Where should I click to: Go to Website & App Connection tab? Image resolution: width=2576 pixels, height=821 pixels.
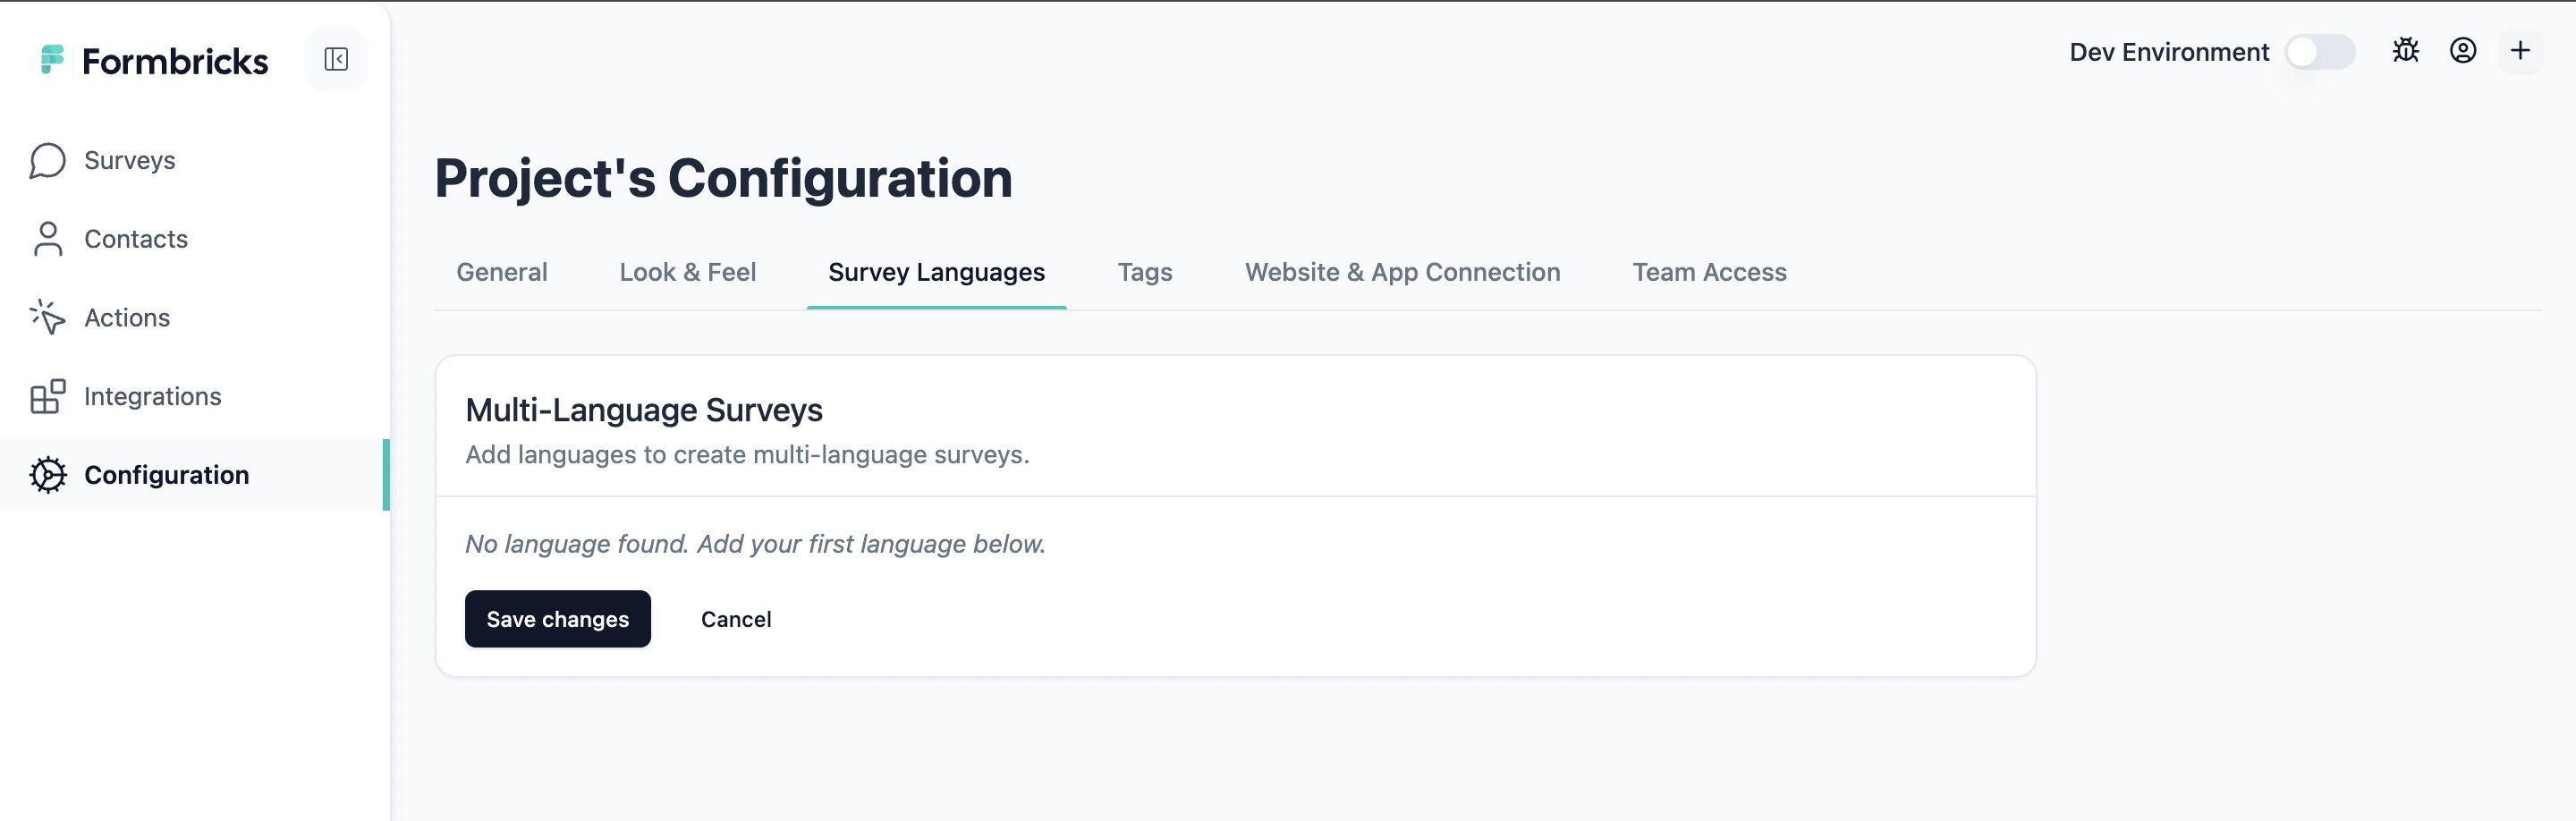coord(1402,272)
